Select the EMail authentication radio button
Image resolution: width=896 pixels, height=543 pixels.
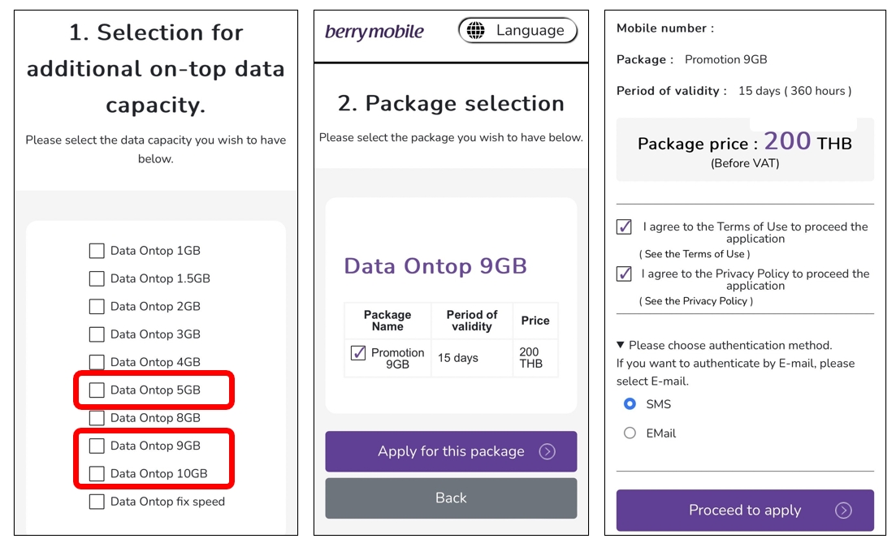coord(630,433)
